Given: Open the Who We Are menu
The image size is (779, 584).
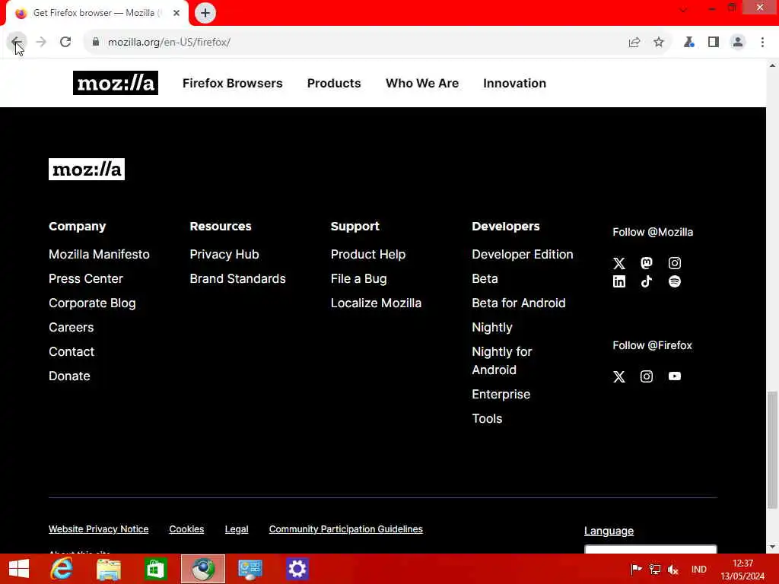Looking at the screenshot, I should click(x=422, y=83).
